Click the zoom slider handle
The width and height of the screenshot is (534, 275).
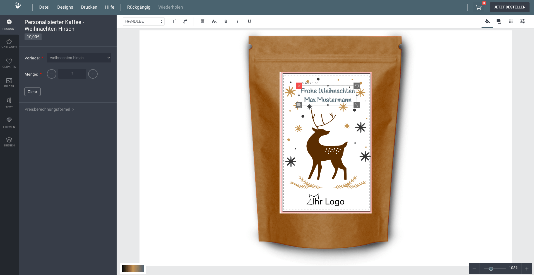coord(491,269)
